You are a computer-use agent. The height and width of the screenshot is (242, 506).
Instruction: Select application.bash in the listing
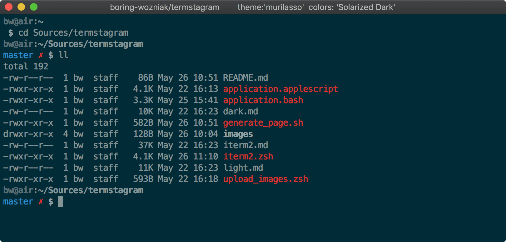[x=263, y=100]
